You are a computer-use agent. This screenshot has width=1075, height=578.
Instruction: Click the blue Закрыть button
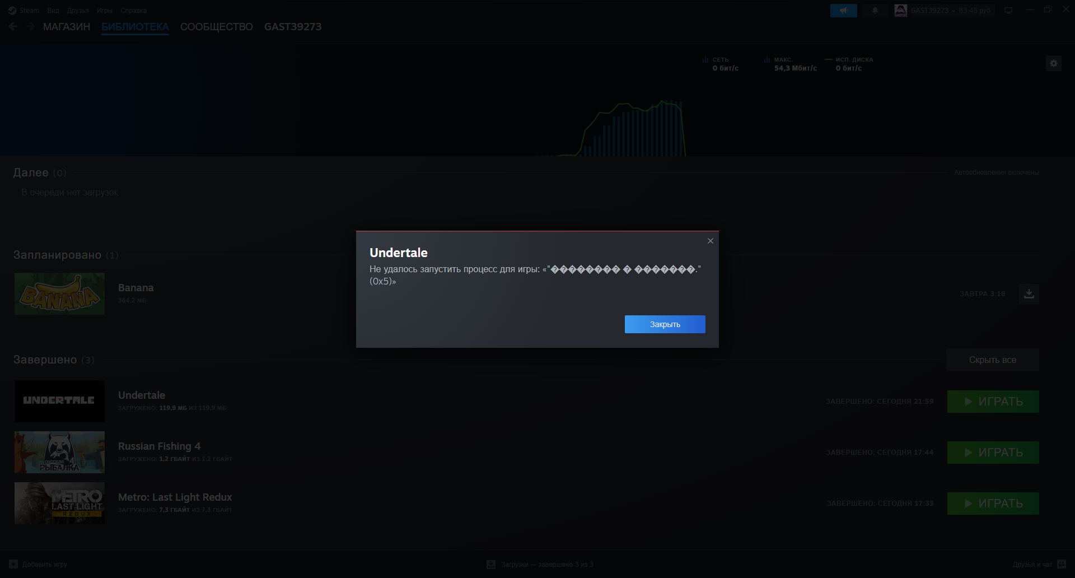point(665,324)
